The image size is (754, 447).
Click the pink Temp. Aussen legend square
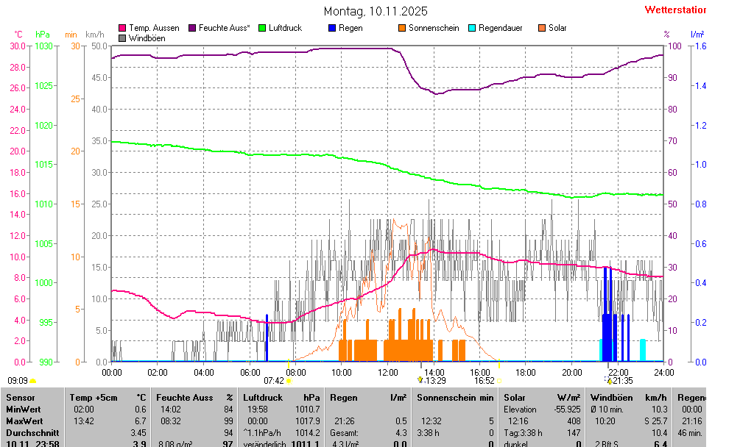122,28
